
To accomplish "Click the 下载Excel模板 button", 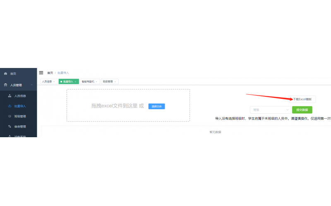I will [302, 99].
